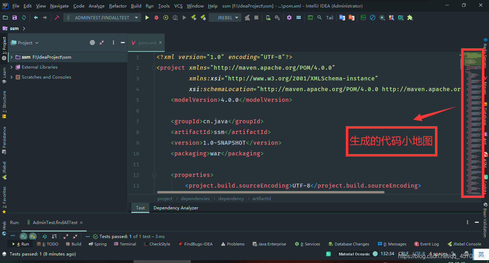Click the save all floppy disk icon
This screenshot has height=263, width=489.
pos(15,18)
